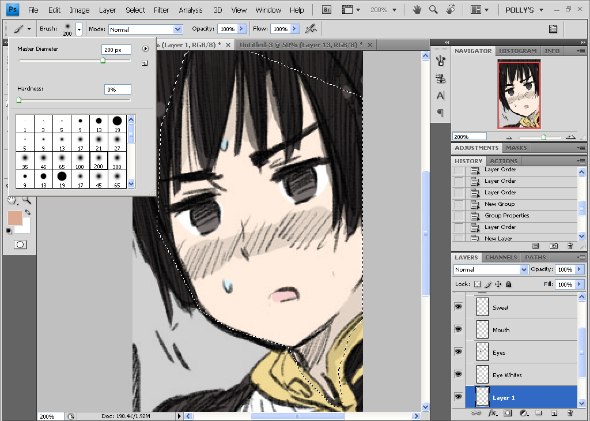Open the Filter menu

pos(161,10)
